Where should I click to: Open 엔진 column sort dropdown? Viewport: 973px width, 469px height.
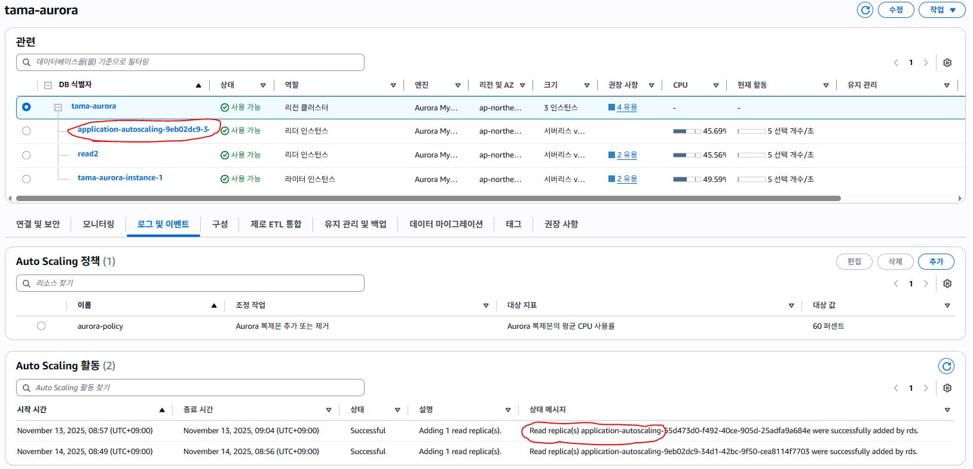458,85
